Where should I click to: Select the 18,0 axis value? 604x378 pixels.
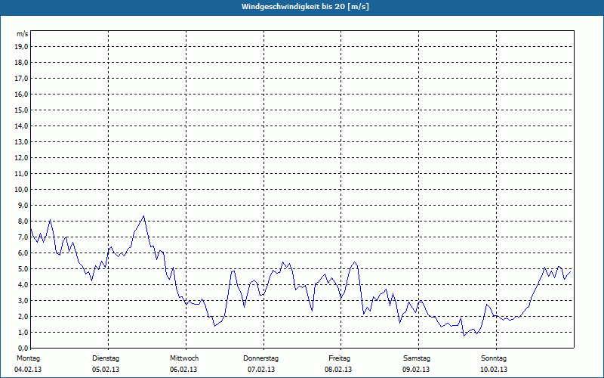pos(21,63)
